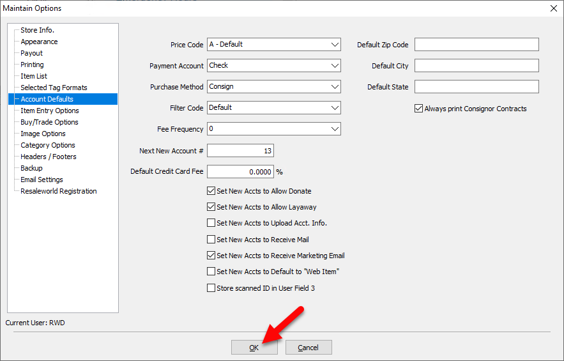
Task: Toggle Always print Consignor Contracts checkbox
Action: [419, 109]
